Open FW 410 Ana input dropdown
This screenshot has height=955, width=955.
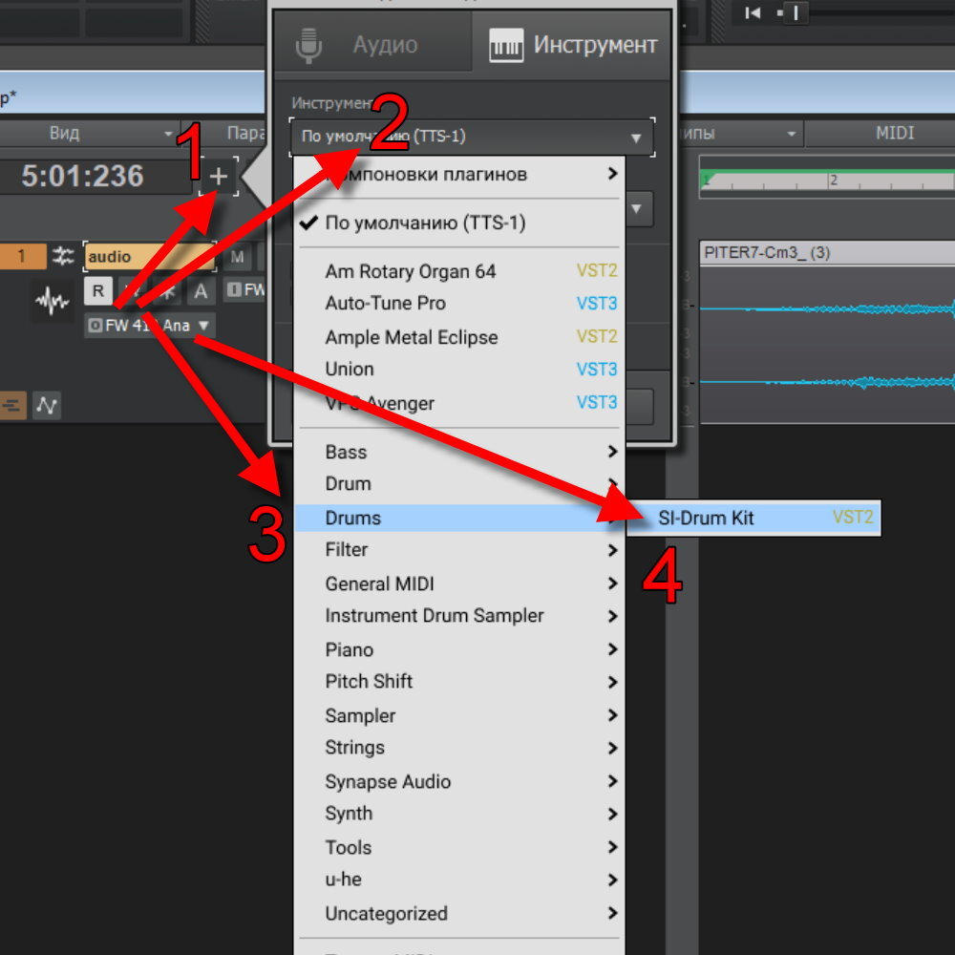coord(150,326)
